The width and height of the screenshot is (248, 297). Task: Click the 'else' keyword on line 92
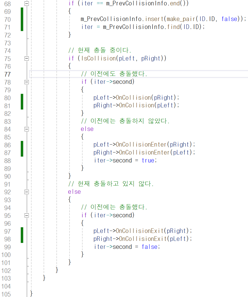[74, 192]
